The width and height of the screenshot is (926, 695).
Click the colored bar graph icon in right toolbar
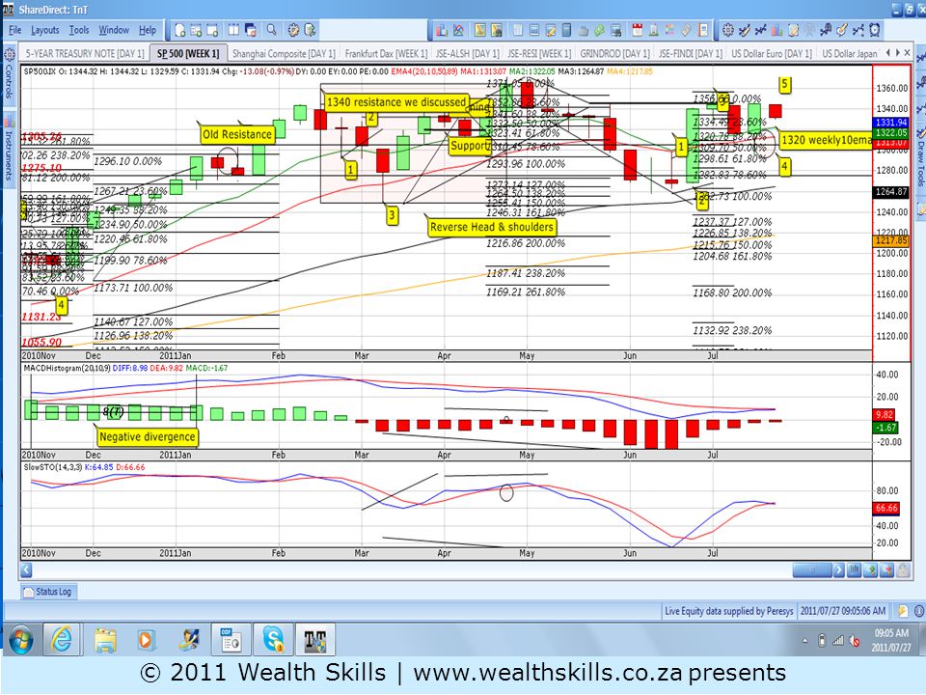pos(776,30)
